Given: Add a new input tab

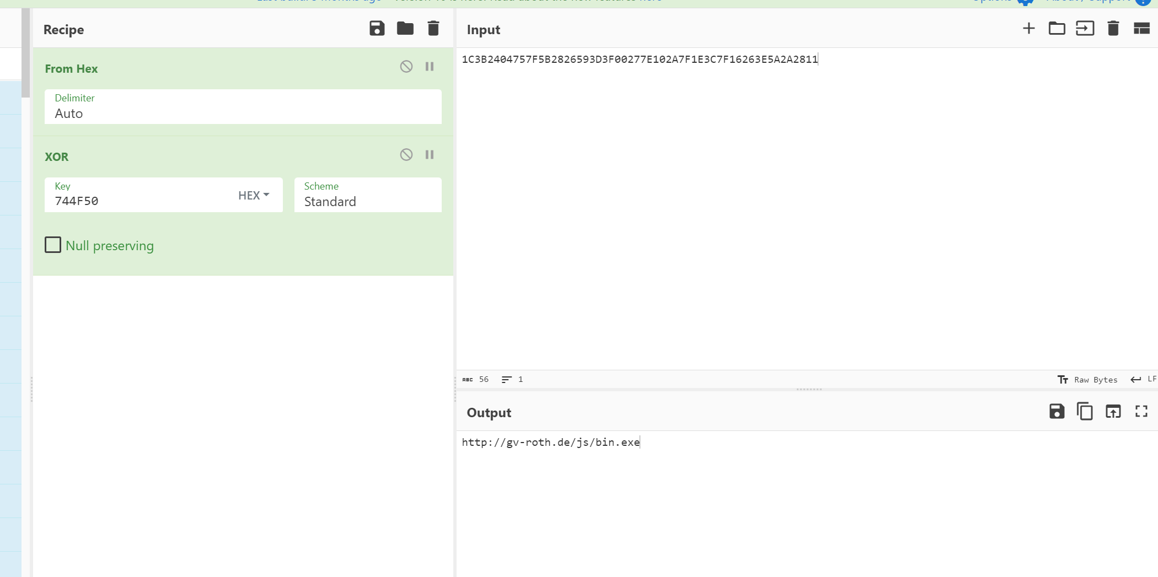Looking at the screenshot, I should click(1028, 29).
